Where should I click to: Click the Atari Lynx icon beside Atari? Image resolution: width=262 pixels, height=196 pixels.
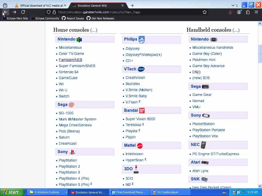205,163
